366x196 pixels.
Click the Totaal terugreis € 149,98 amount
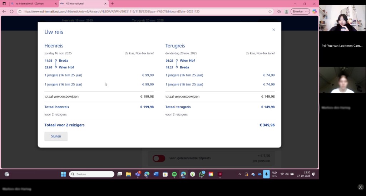[268, 107]
